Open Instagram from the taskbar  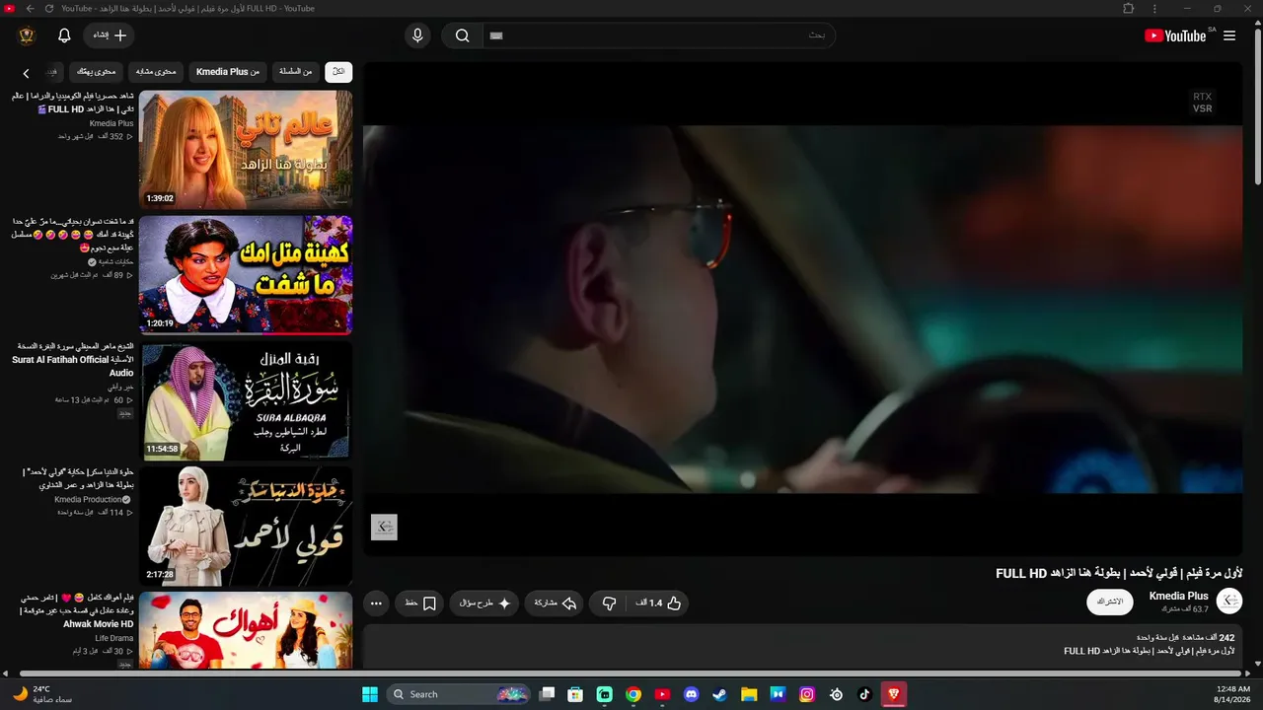point(807,694)
